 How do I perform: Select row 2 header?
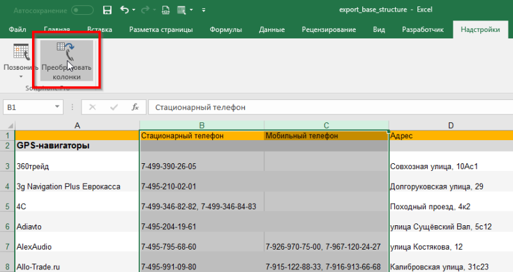(8, 146)
